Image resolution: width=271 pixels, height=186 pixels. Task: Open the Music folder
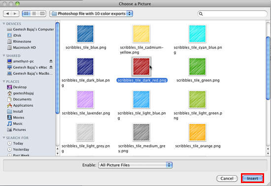pyautogui.click(x=15, y=124)
